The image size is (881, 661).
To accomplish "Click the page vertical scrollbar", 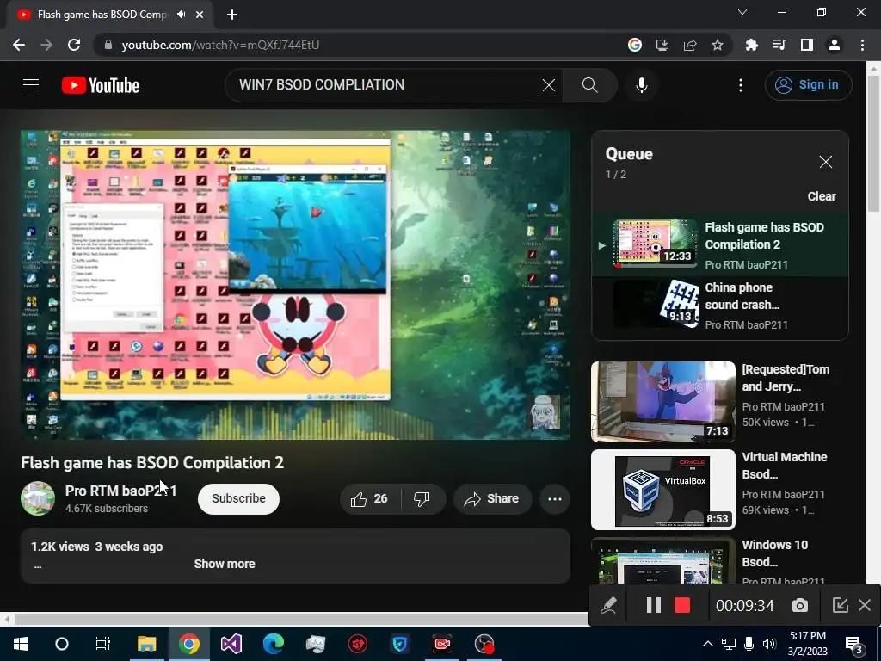I will tap(873, 144).
